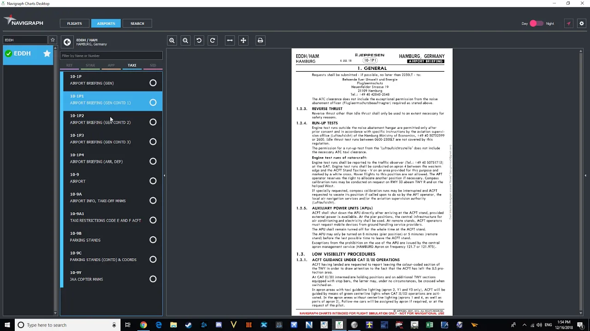Click the red arrow icon near the settings gear
This screenshot has width=590, height=331.
coord(569,23)
